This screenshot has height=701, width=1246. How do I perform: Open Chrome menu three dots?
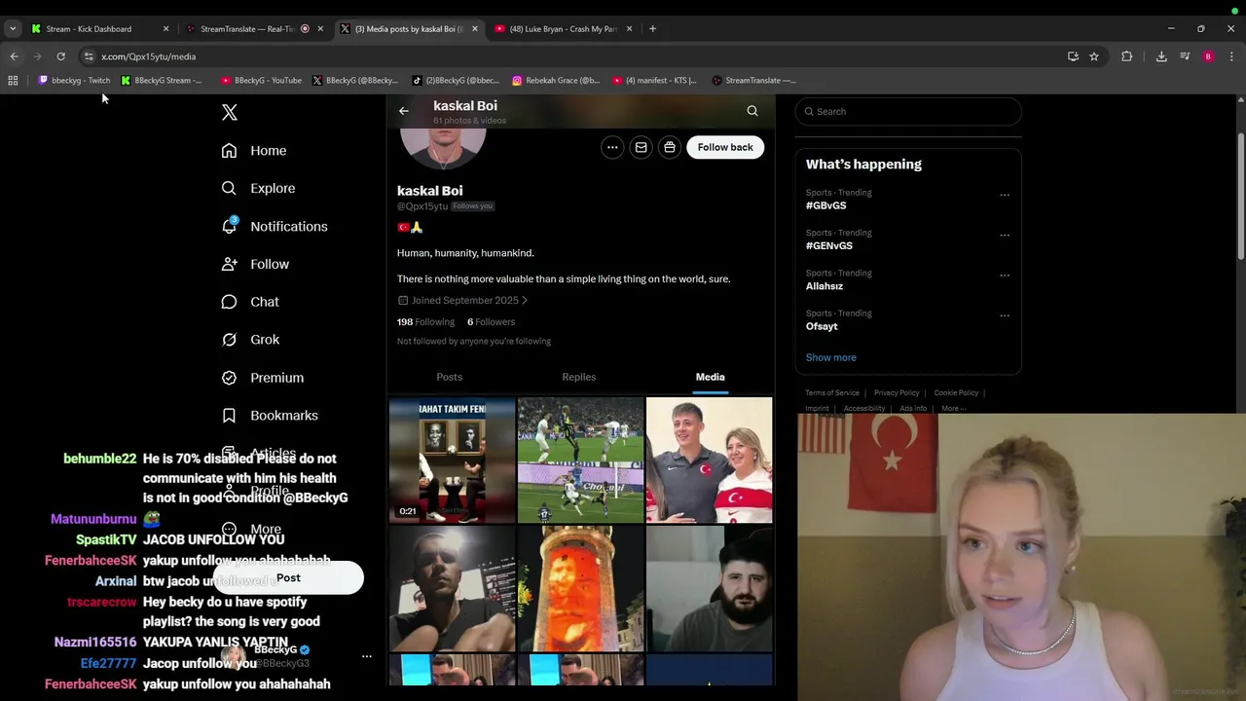point(1231,56)
